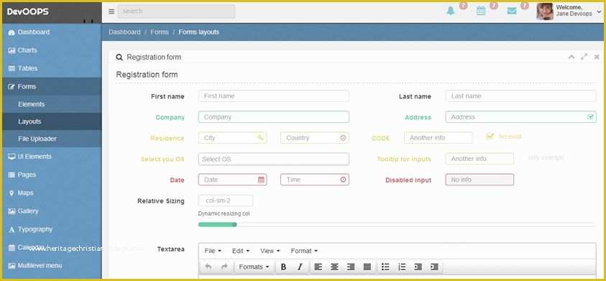Open the envelope messages icon
The image size is (606, 281).
[x=512, y=11]
